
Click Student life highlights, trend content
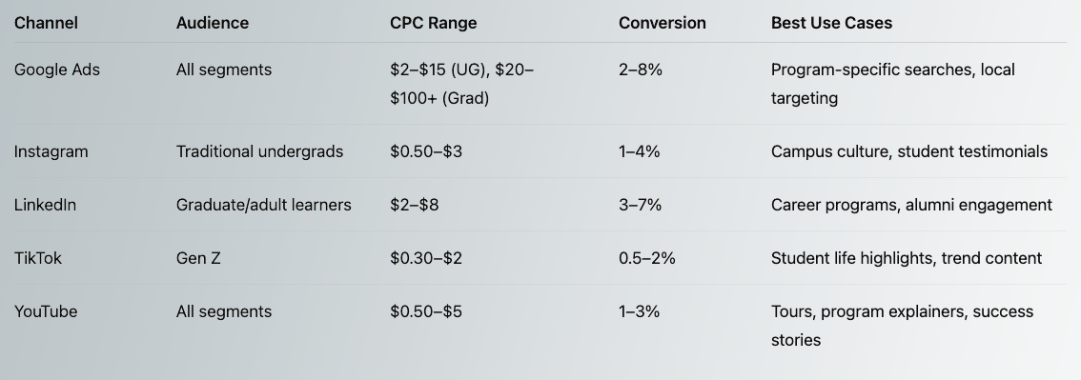point(907,258)
